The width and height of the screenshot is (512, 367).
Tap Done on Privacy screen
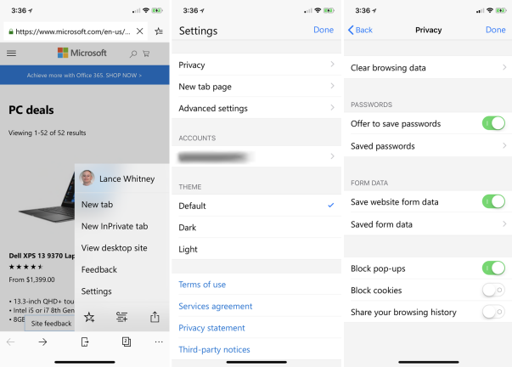click(x=495, y=30)
